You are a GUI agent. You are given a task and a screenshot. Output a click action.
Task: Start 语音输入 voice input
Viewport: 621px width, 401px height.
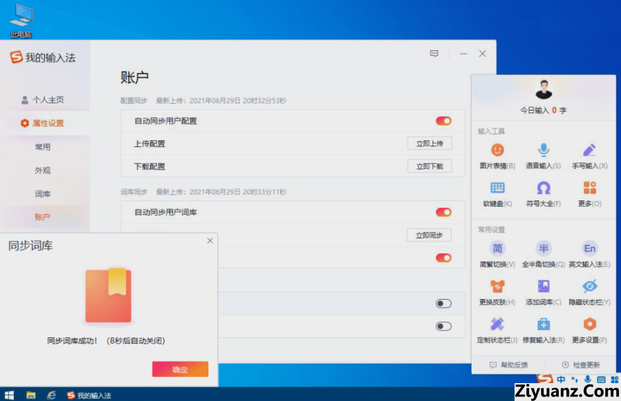pos(543,150)
